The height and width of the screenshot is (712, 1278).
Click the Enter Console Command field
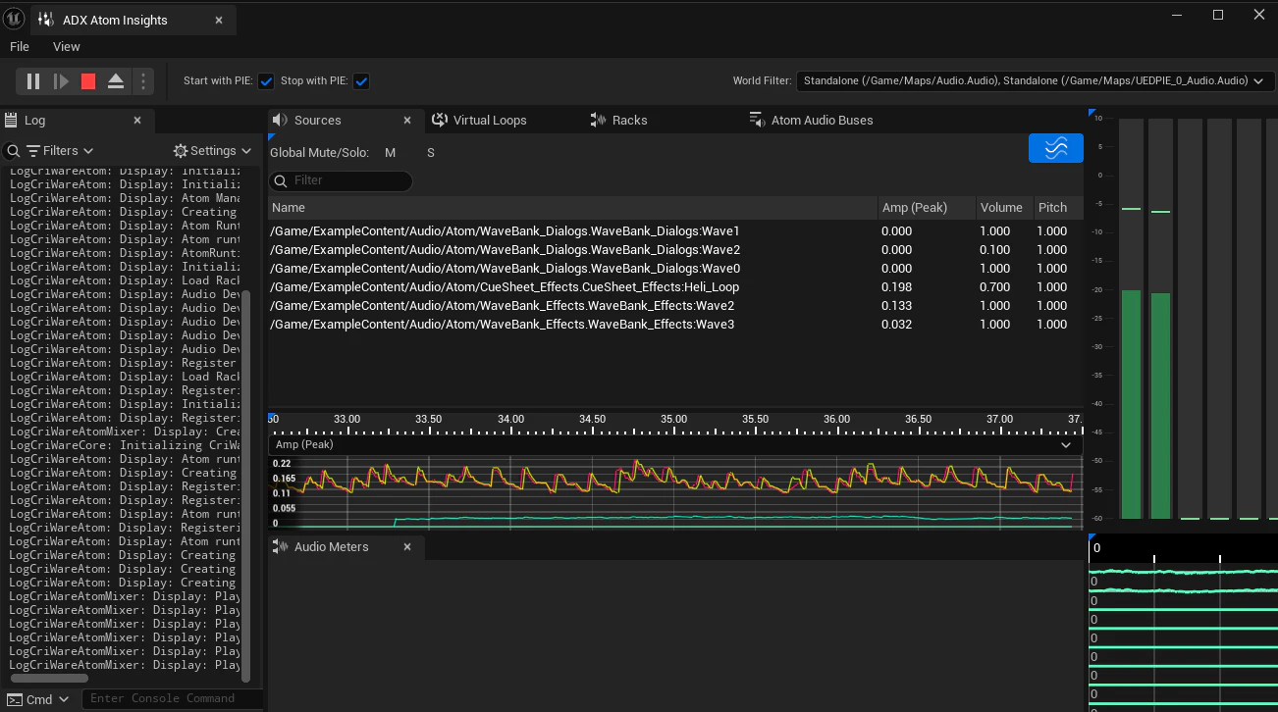point(172,698)
